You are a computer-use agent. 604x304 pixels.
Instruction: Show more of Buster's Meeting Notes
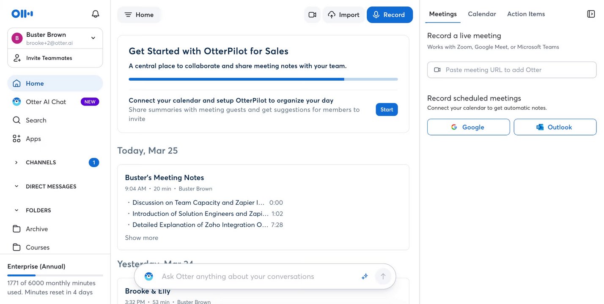141,238
